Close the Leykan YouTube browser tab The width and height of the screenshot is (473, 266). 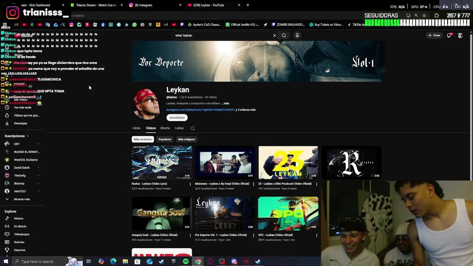point(239,5)
